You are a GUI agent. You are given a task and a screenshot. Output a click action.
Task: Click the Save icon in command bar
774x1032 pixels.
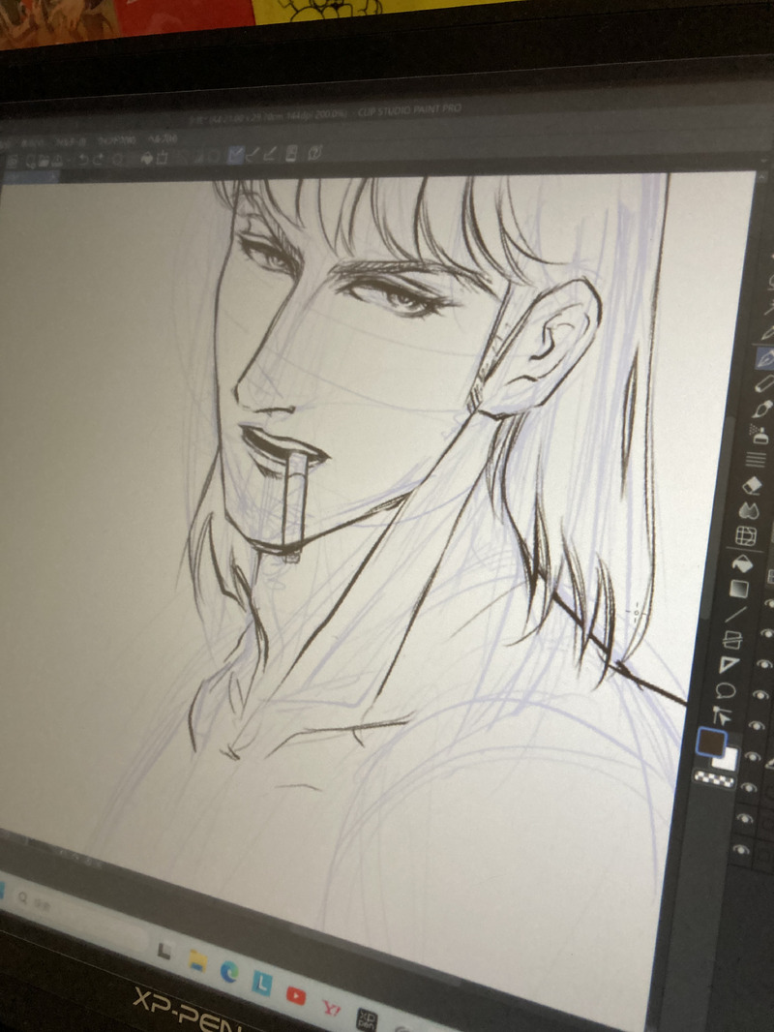(x=58, y=160)
